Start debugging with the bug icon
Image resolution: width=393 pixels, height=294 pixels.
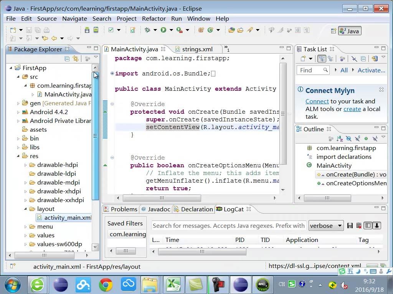147,30
